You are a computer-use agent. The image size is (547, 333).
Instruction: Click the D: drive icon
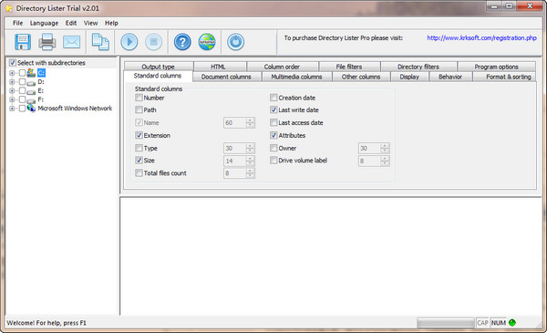[31, 82]
